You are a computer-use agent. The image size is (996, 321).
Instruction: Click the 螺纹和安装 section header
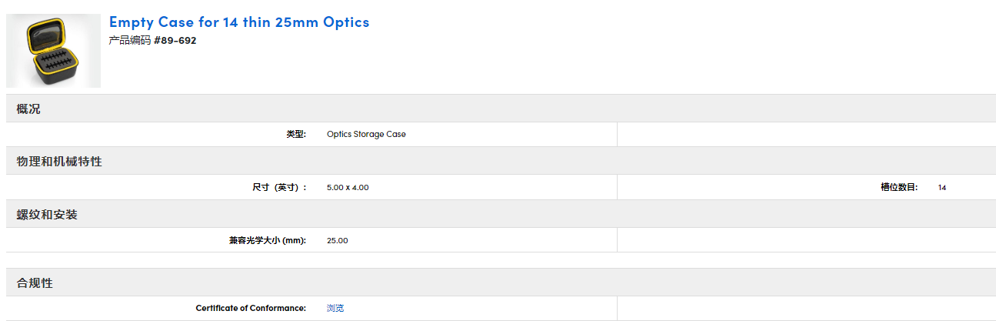point(47,214)
